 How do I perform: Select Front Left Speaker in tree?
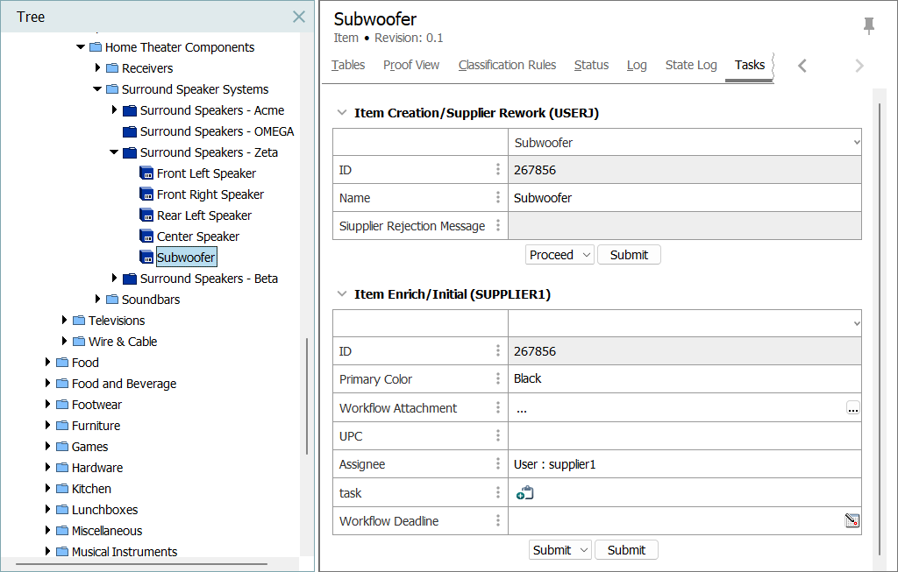[206, 173]
